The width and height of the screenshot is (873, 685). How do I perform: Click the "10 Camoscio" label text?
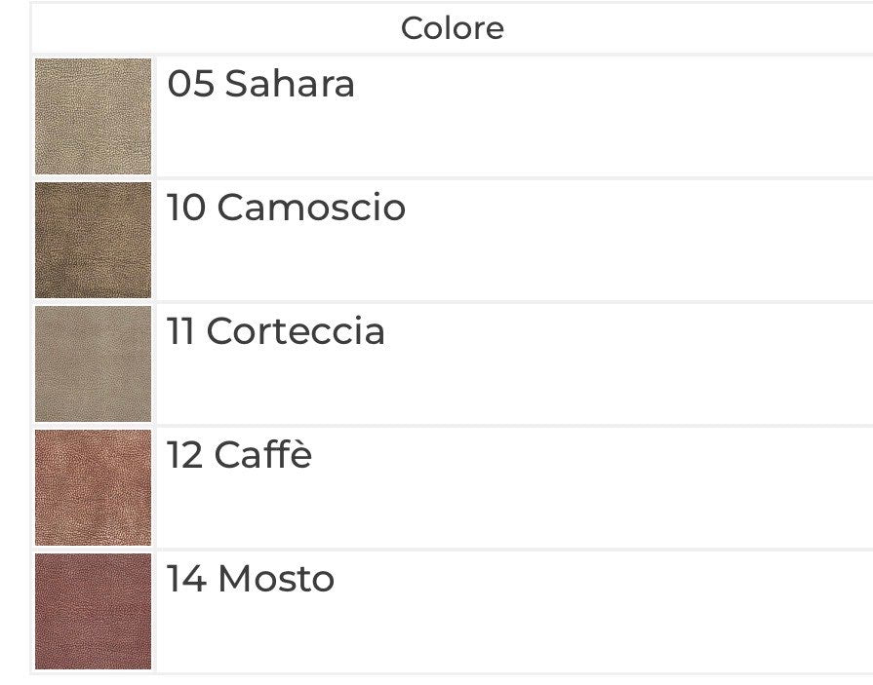click(286, 207)
